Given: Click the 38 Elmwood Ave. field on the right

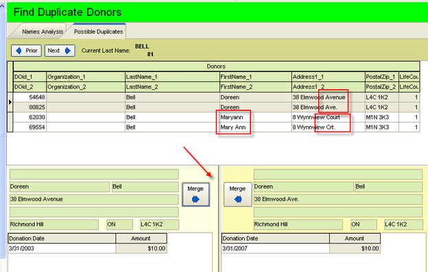Looking at the screenshot, I should click(338, 199).
